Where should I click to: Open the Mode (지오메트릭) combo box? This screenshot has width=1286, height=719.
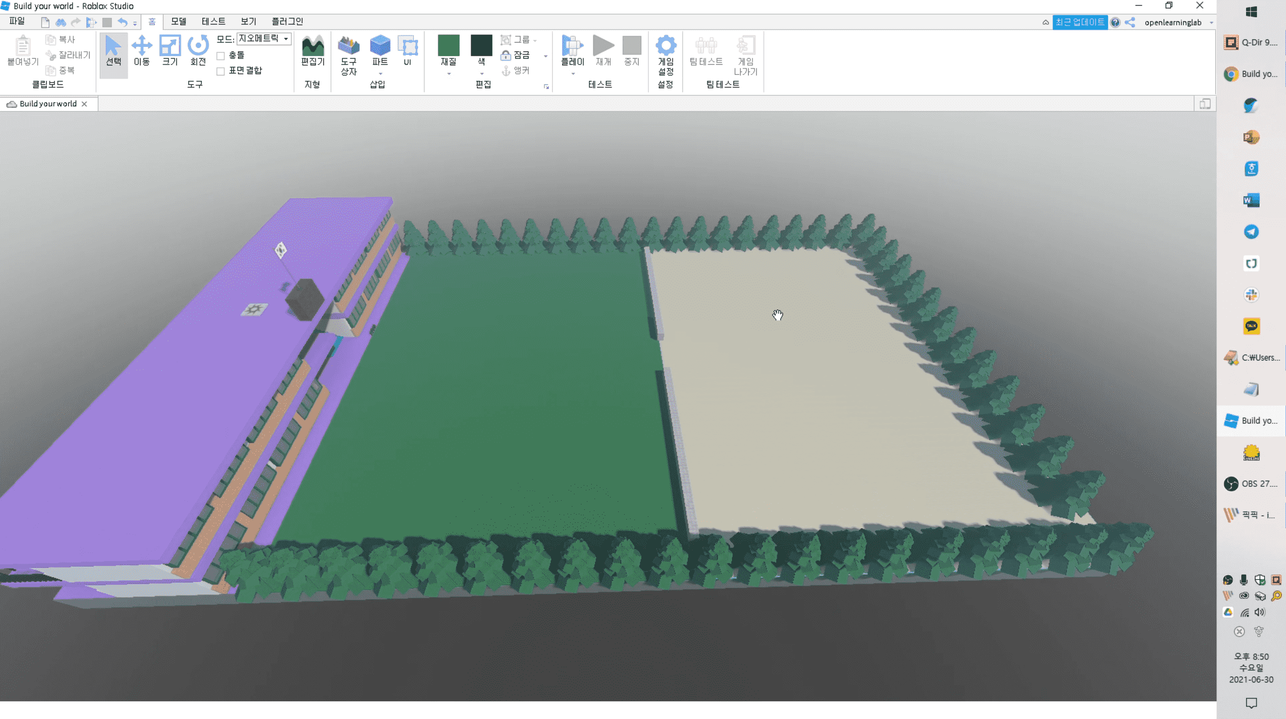pos(264,39)
